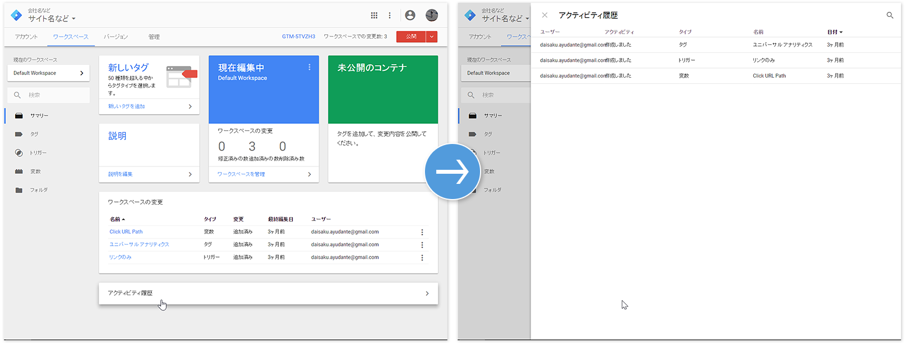
Task: Click the フォルダ folder icon in left sidebar
Action: click(x=19, y=190)
